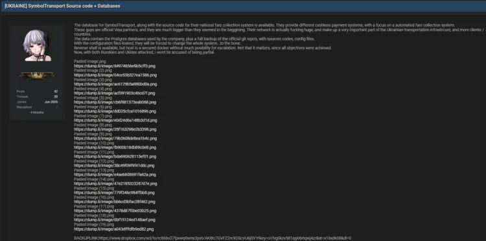Click the 'Pasted image (15).png' label
Image resolution: width=486 pixels, height=241 pixels.
point(94,188)
